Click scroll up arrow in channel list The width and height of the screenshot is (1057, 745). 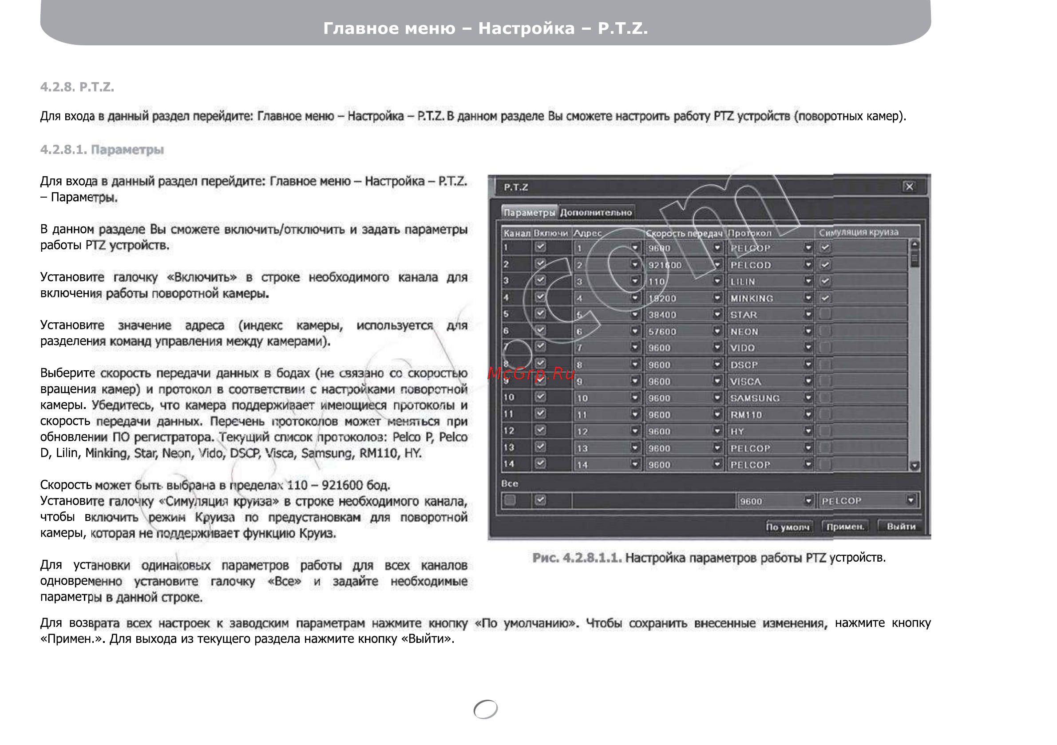click(x=915, y=245)
